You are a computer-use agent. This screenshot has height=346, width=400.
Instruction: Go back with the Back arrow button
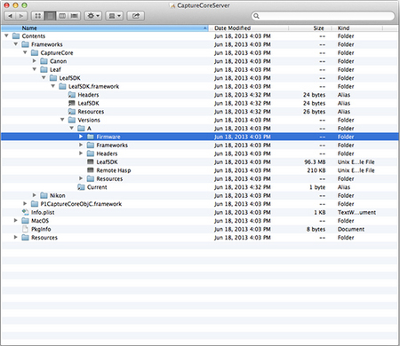tap(10, 16)
